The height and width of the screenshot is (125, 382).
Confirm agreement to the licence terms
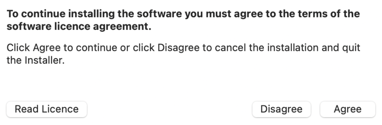(348, 109)
